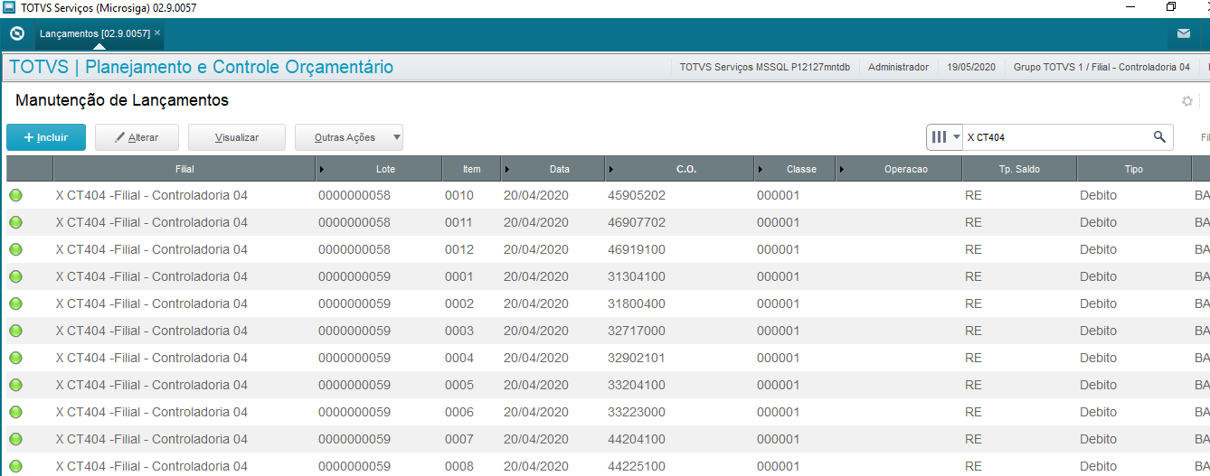Click the Alterar button

(x=137, y=137)
